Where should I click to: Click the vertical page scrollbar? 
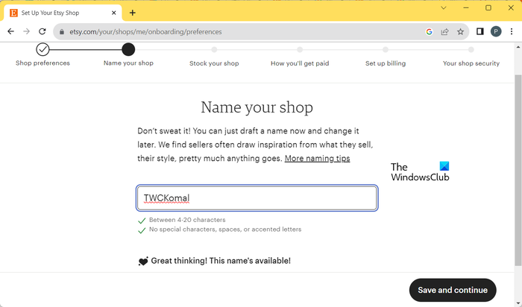[x=518, y=149]
